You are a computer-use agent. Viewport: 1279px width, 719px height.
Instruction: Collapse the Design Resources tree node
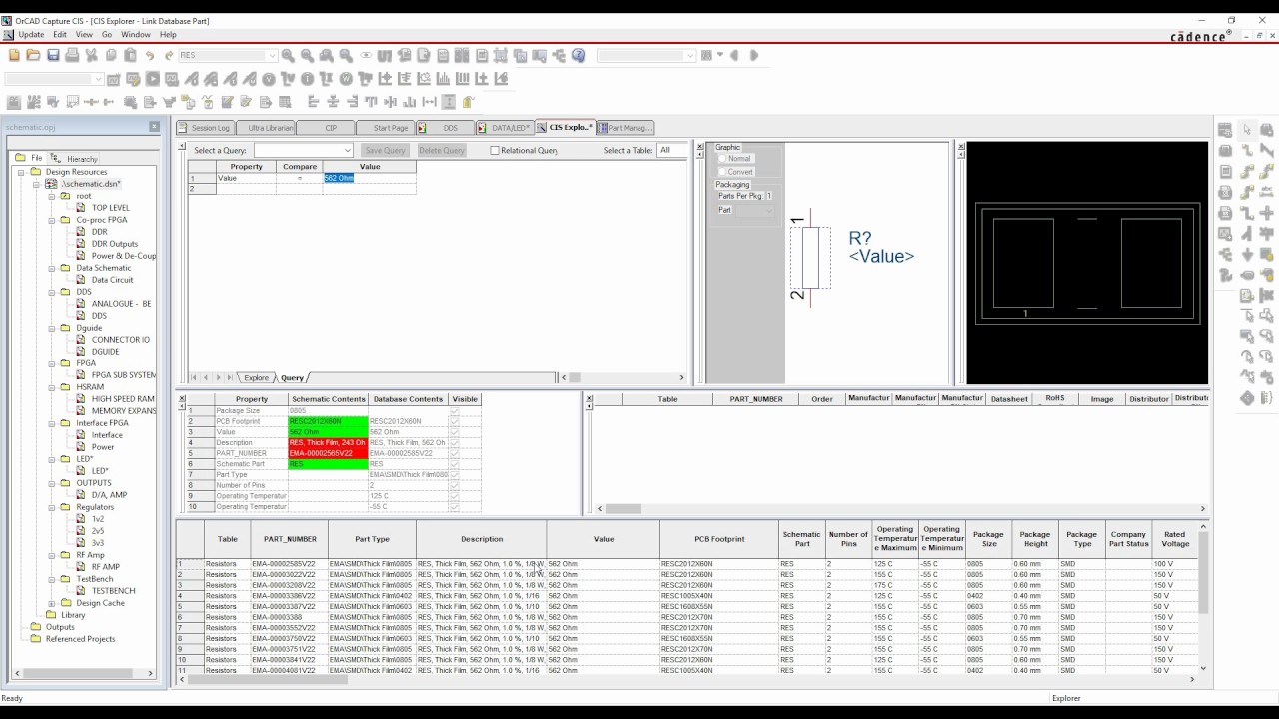click(23, 172)
